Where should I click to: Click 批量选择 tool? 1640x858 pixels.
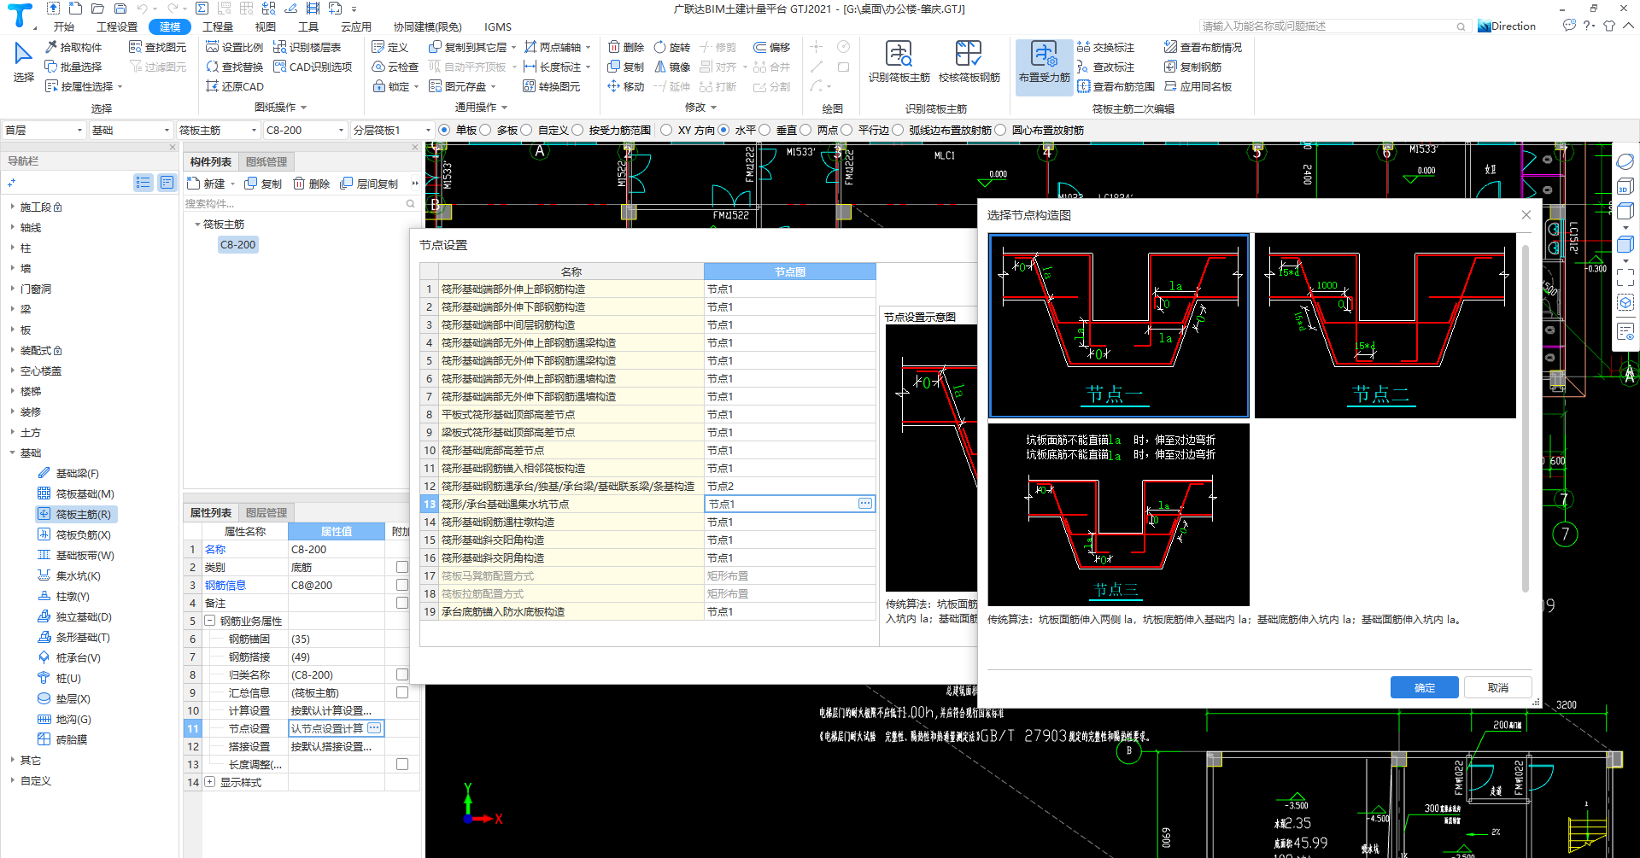[73, 67]
